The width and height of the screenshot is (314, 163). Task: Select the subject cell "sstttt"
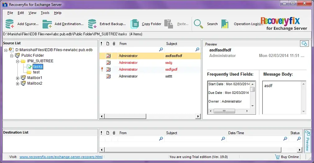(169, 76)
